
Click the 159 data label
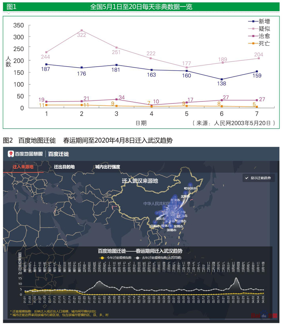click(257, 76)
